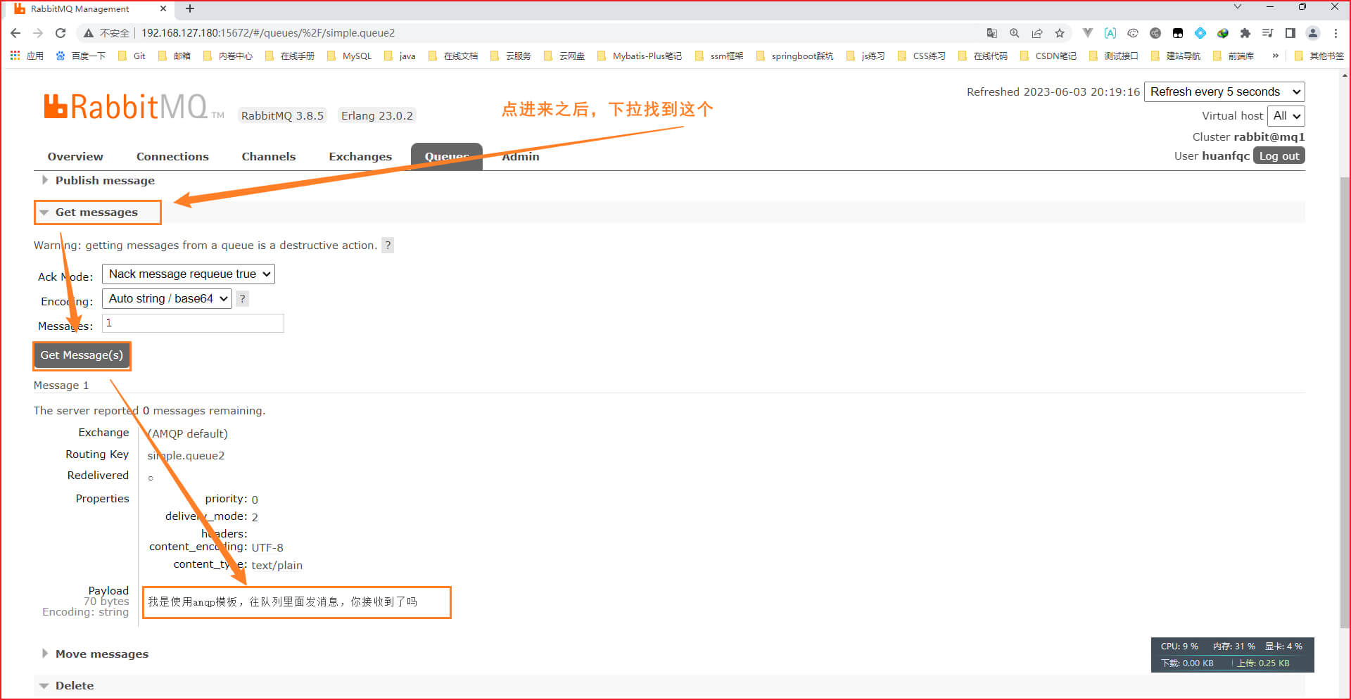Open the teal [A] extension icon

click(x=1110, y=33)
